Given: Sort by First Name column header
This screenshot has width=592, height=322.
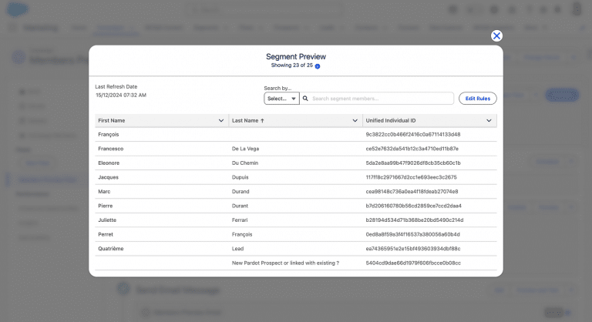Looking at the screenshot, I should [x=111, y=121].
